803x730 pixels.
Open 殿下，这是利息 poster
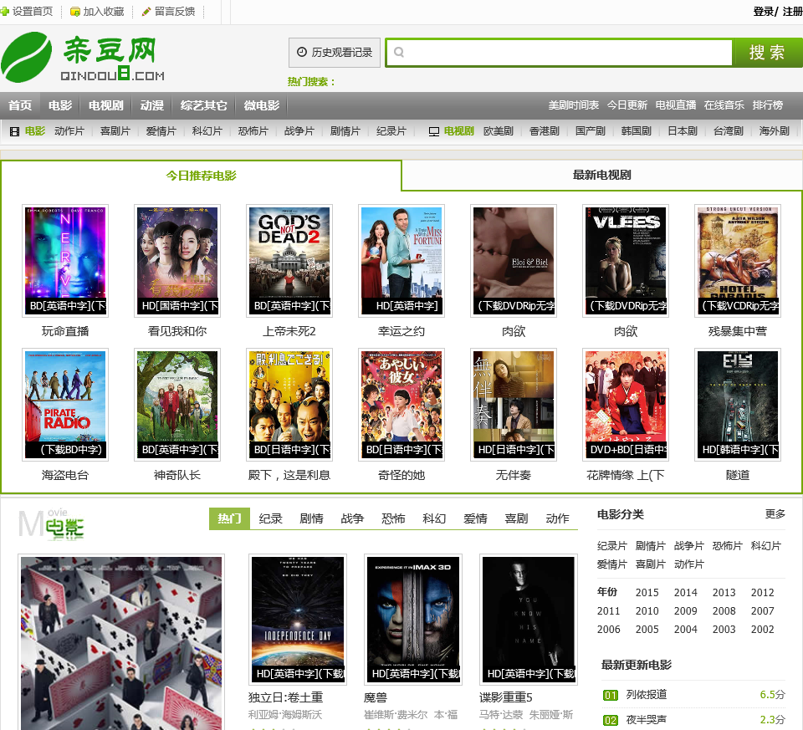[289, 405]
